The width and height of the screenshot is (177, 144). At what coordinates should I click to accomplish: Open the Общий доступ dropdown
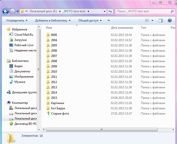90,20
